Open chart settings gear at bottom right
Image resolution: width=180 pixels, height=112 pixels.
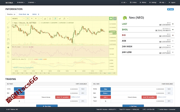point(114,73)
